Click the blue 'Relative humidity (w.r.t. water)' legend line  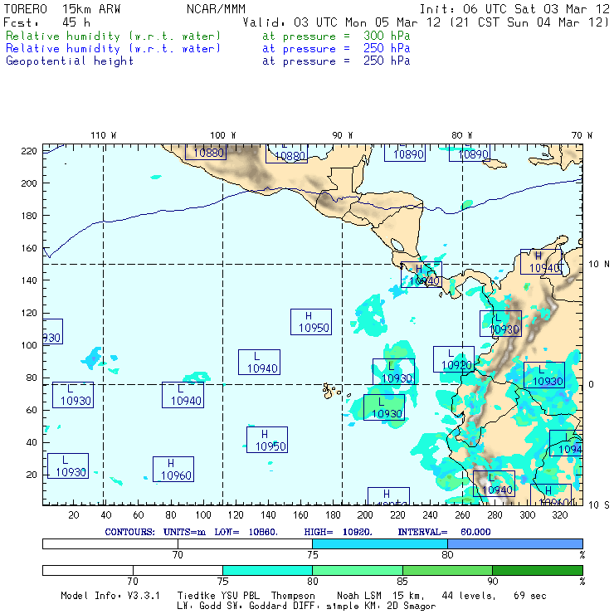point(113,49)
